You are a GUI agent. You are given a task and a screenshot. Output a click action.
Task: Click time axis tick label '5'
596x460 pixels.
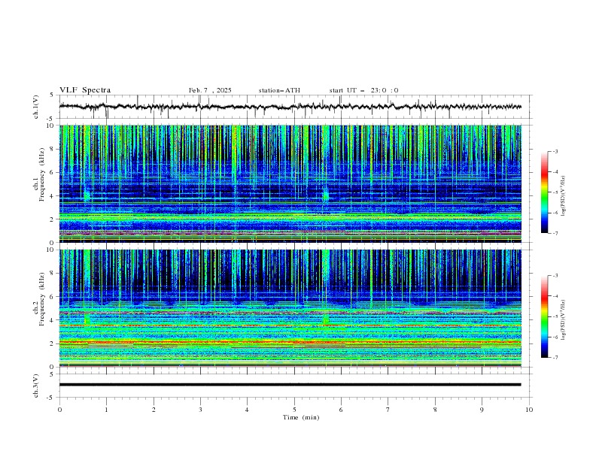coord(294,410)
